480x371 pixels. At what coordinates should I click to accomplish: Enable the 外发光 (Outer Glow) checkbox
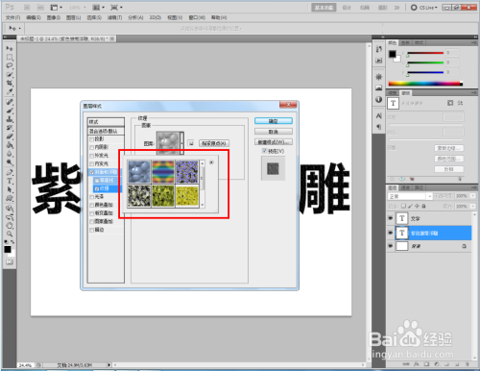91,156
